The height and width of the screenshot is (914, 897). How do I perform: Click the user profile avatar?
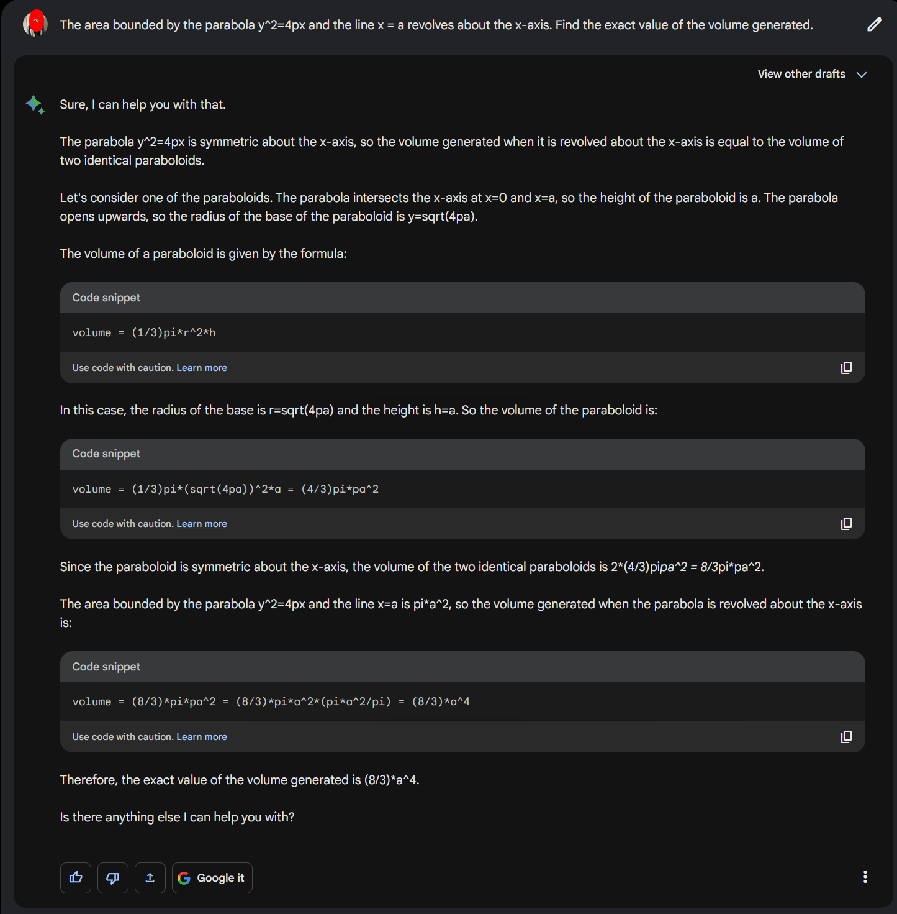click(35, 24)
